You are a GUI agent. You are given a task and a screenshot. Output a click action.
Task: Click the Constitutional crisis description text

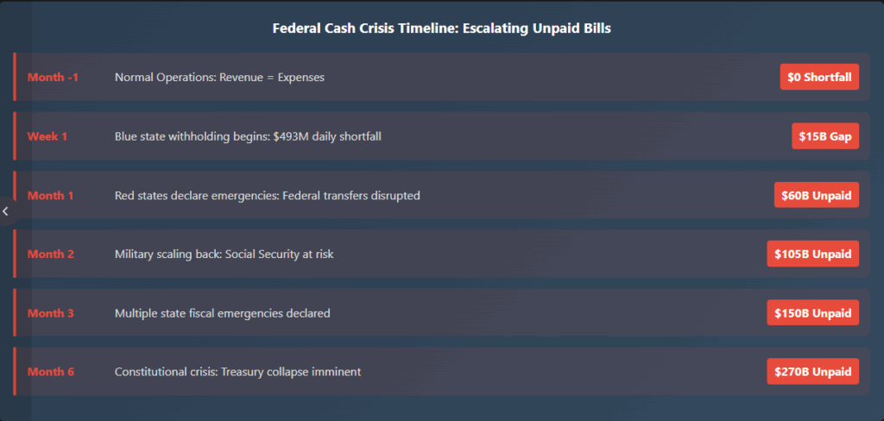[x=237, y=372]
